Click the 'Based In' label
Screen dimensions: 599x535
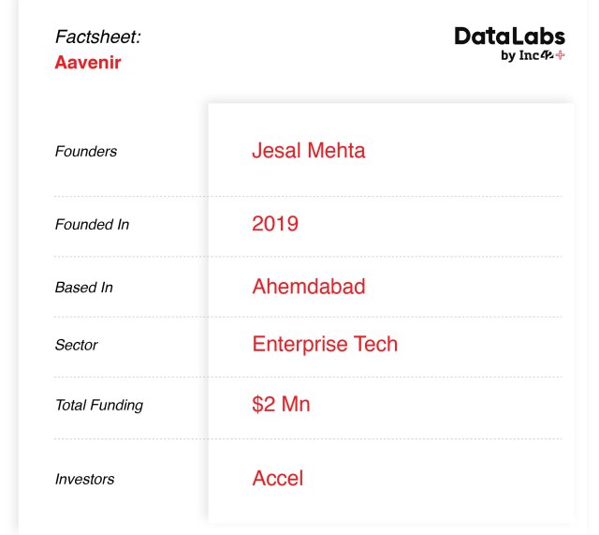point(83,288)
